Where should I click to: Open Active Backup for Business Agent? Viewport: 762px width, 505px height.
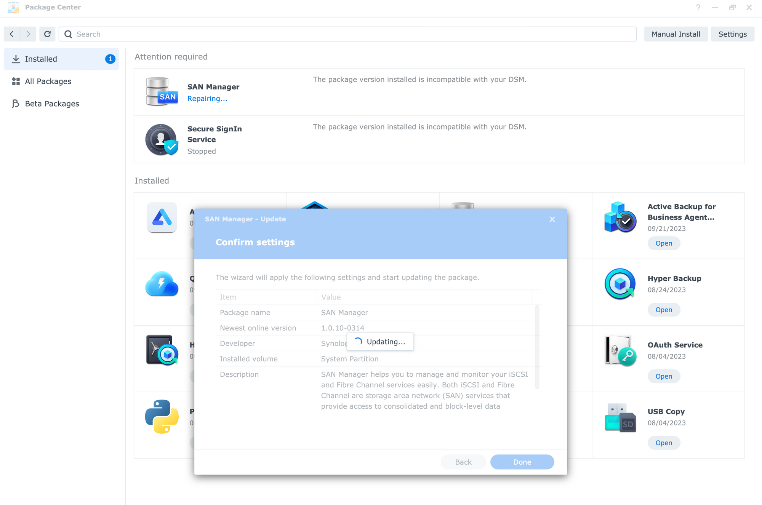664,243
